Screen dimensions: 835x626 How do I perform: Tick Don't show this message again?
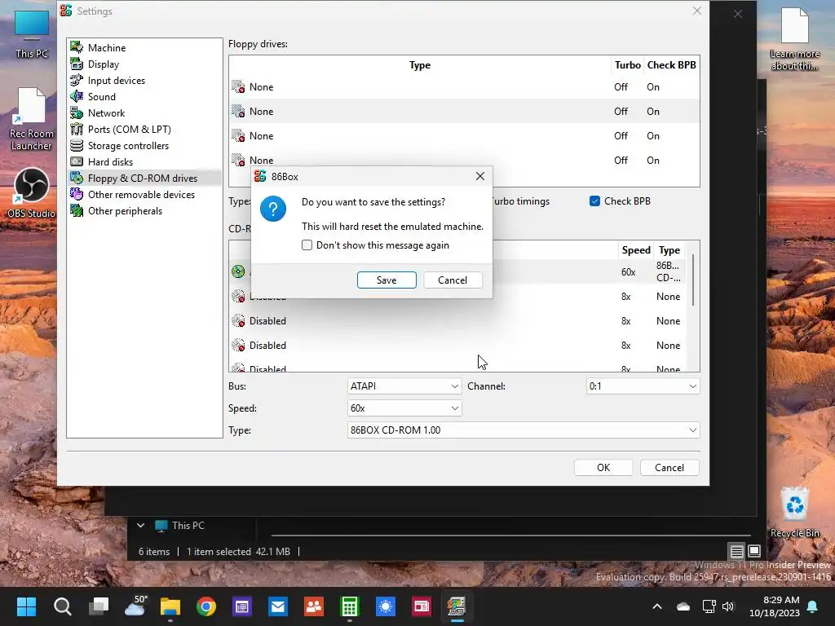point(307,245)
